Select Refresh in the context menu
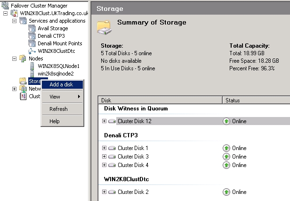This screenshot has height=201, width=290. (58, 109)
